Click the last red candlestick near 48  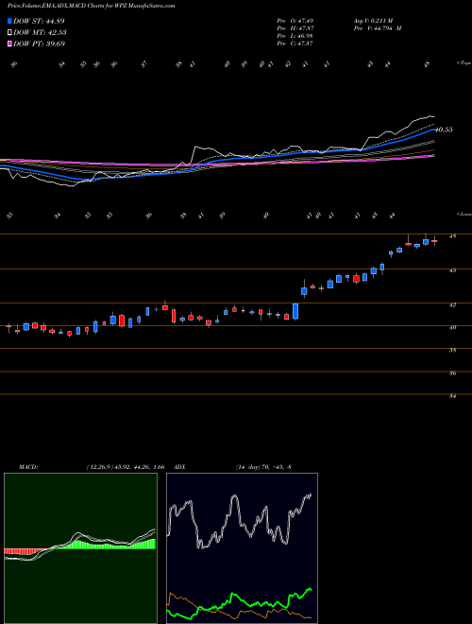434,241
